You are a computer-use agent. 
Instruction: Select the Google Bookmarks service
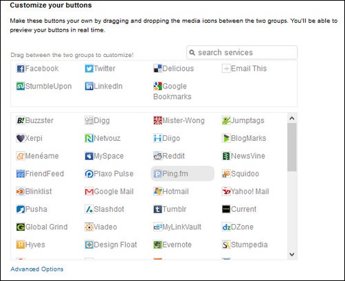point(172,91)
